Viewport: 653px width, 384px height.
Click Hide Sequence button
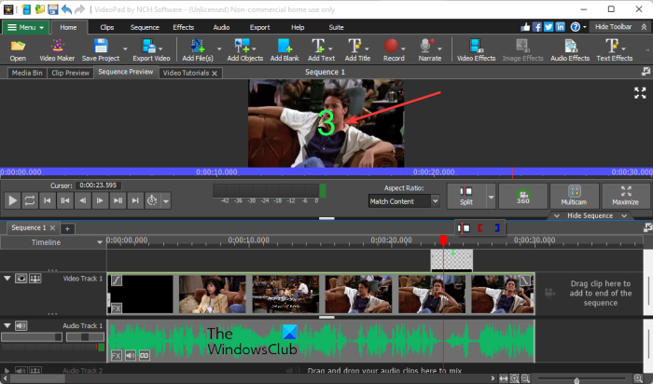pyautogui.click(x=590, y=215)
